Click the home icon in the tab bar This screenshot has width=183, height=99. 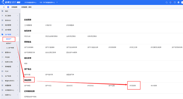pyautogui.click(x=4, y=7)
